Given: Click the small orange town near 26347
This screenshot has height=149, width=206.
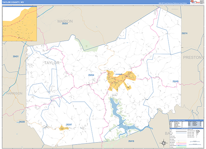Looking at the screenshot, I should 64,128.
